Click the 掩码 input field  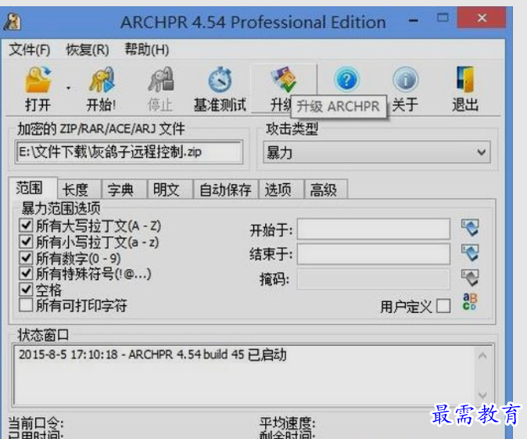click(374, 279)
